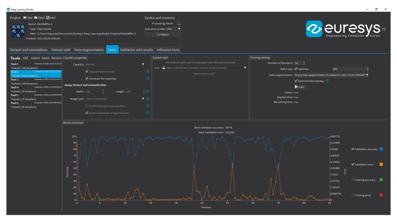The width and height of the screenshot is (397, 223).
Task: Open the Capacity dropdown
Action: point(143,65)
